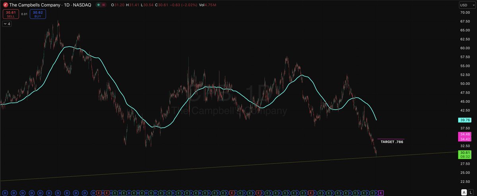Click the 60.00 price scale label
Image resolution: width=477 pixels, height=196 pixels.
466,48
